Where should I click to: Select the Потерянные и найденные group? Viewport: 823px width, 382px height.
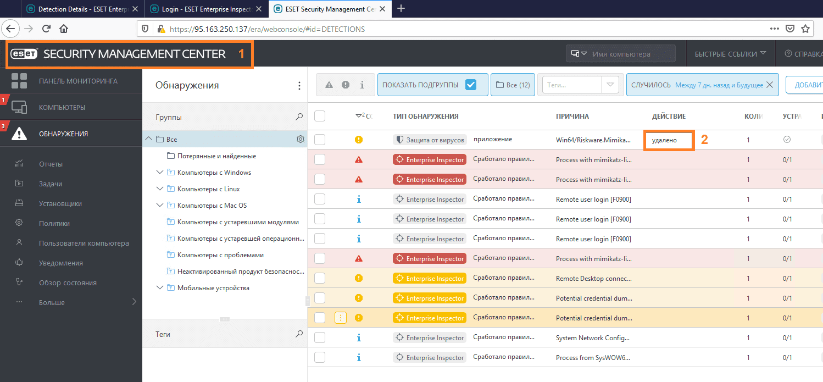216,156
